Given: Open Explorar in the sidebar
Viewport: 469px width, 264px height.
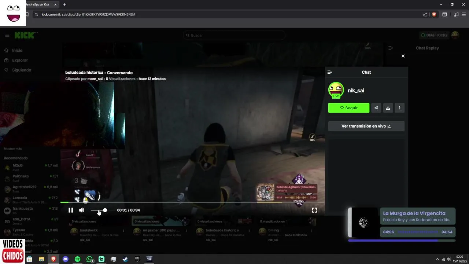Looking at the screenshot, I should point(20,60).
